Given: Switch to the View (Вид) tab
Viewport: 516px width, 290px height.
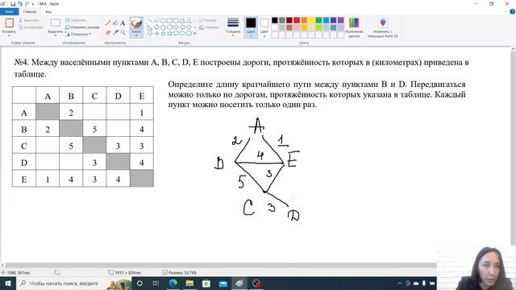Looking at the screenshot, I should pos(48,11).
